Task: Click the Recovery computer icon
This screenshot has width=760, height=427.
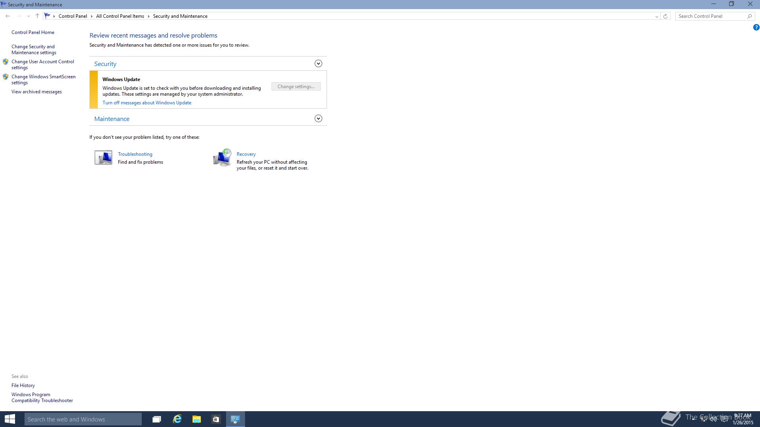Action: (x=222, y=157)
